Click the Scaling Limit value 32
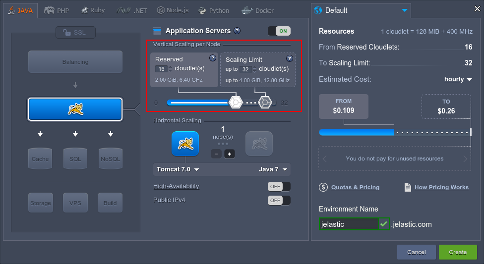484x264 pixels. point(468,63)
